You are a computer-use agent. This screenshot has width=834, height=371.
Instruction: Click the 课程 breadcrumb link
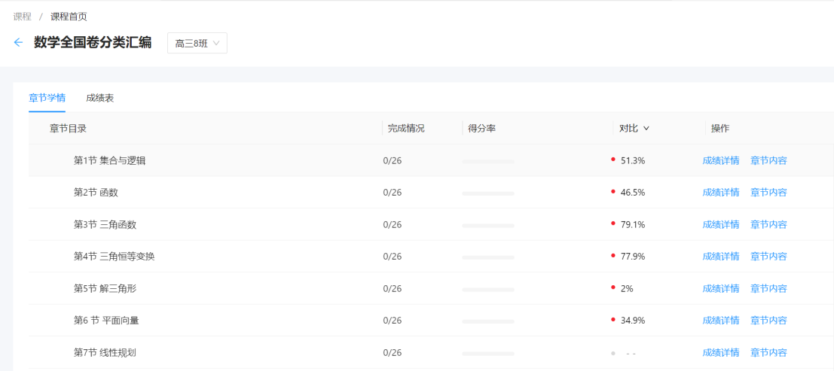pos(23,17)
